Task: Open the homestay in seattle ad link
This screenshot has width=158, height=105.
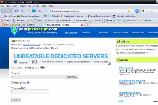Action: coord(130,93)
